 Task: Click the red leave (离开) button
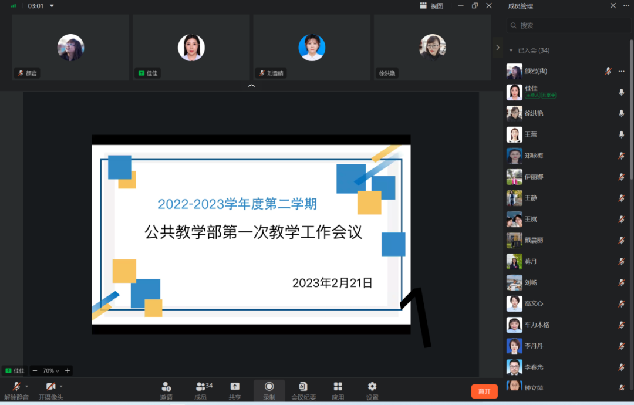[484, 392]
